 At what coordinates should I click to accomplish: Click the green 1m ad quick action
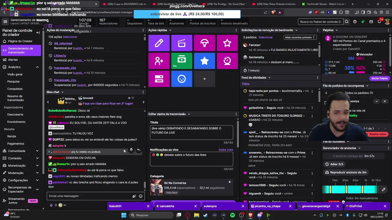(182, 61)
